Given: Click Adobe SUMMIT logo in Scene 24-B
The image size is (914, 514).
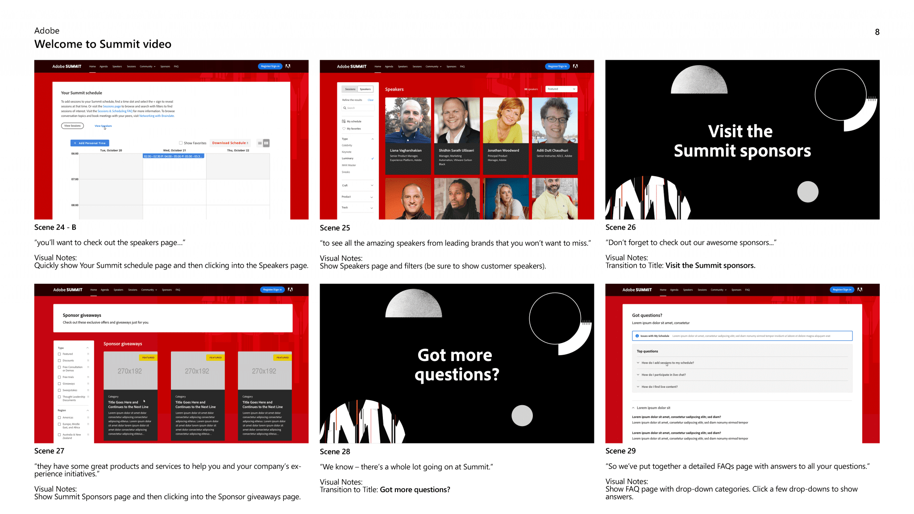Looking at the screenshot, I should [x=67, y=66].
